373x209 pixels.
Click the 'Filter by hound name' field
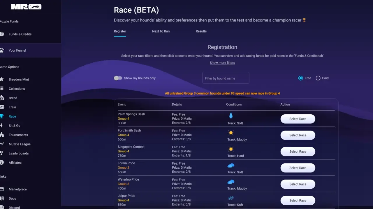pos(226,78)
